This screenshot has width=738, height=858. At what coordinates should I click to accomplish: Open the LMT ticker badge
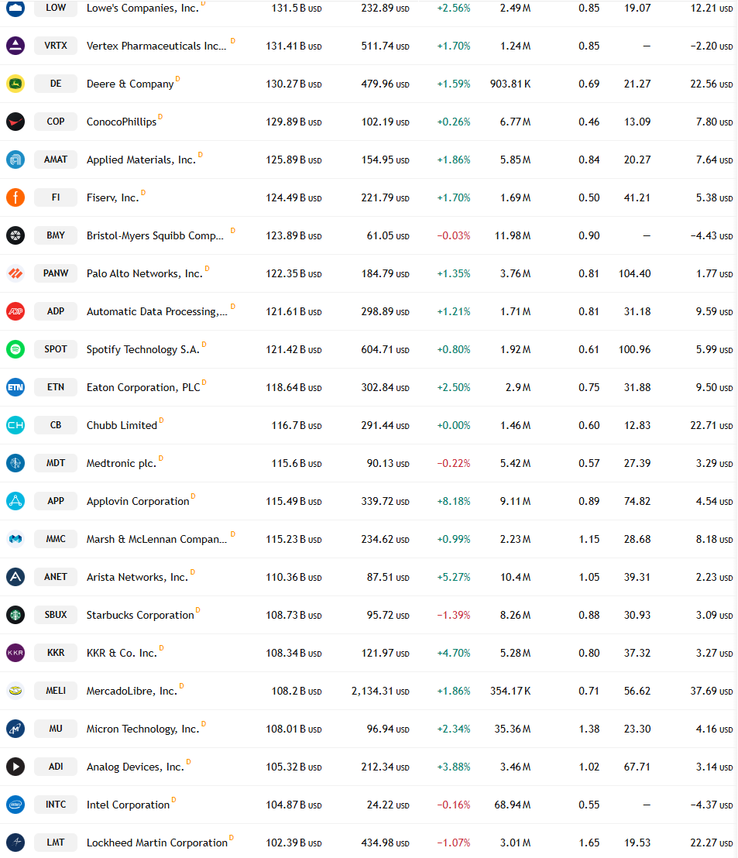click(56, 843)
